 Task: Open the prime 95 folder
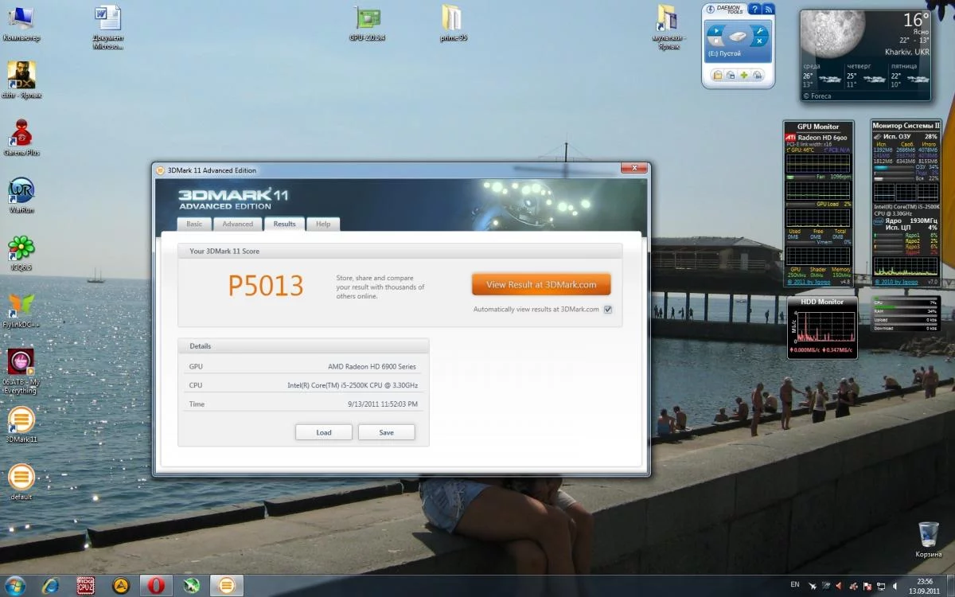452,22
